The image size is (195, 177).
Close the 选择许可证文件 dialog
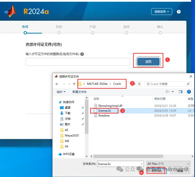click(x=191, y=76)
